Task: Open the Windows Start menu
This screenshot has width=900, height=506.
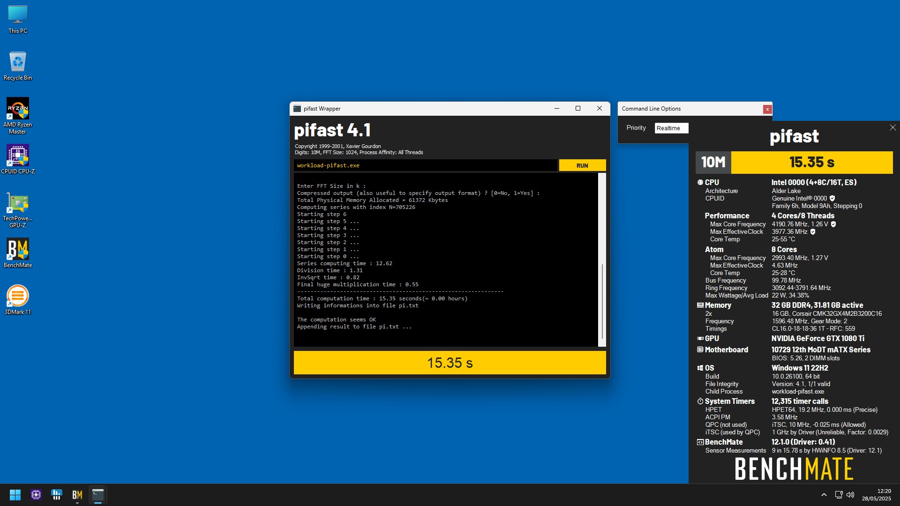Action: [x=15, y=495]
